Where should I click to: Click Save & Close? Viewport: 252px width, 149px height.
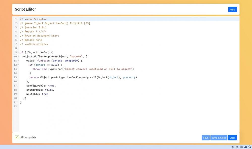point(219,138)
